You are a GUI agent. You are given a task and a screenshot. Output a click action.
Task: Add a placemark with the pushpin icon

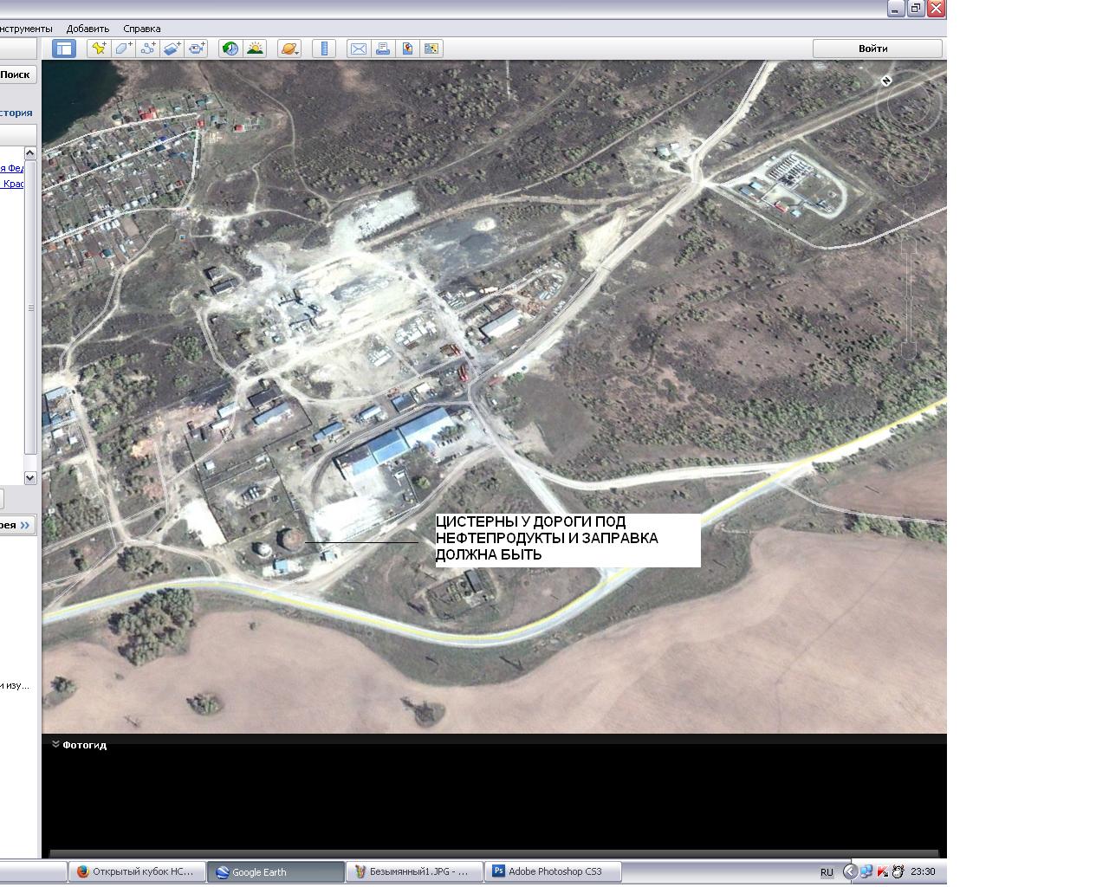(x=99, y=49)
